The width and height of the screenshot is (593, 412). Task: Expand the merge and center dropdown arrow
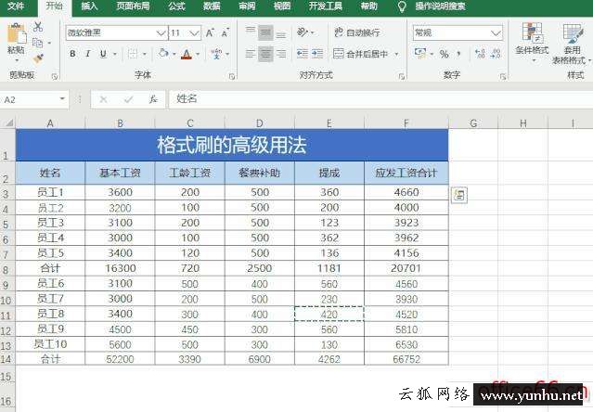click(396, 54)
